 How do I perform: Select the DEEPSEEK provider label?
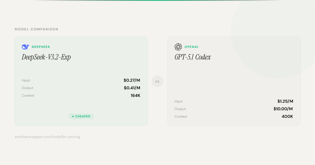(x=41, y=47)
